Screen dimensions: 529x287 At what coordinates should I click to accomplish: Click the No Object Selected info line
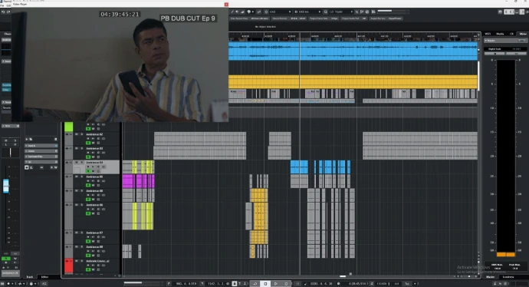tap(265, 26)
